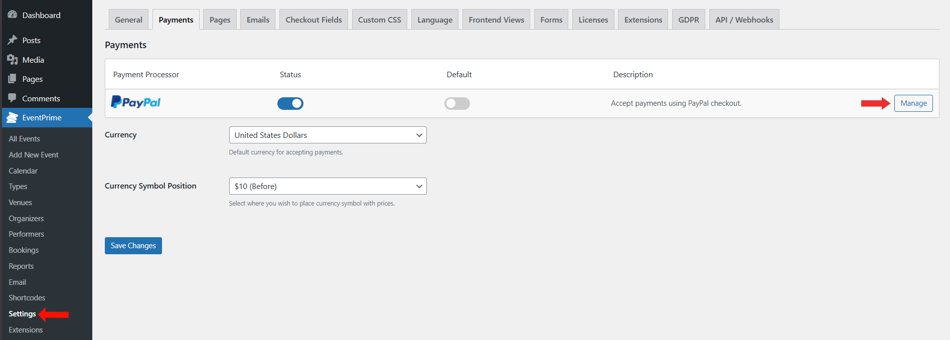Click the Manage button for PayPal

click(913, 103)
